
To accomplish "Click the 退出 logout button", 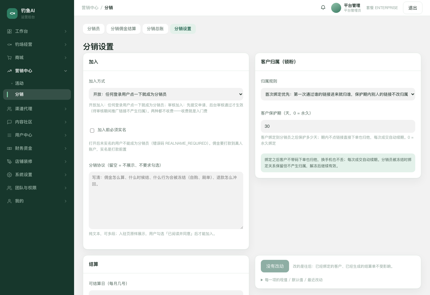I will point(413,8).
